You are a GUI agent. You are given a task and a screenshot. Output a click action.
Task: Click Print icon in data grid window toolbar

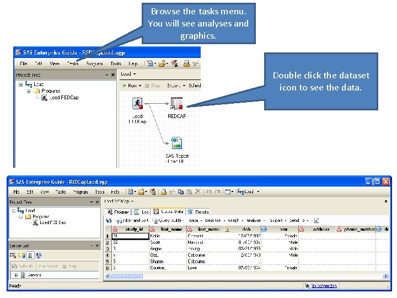pos(164,191)
